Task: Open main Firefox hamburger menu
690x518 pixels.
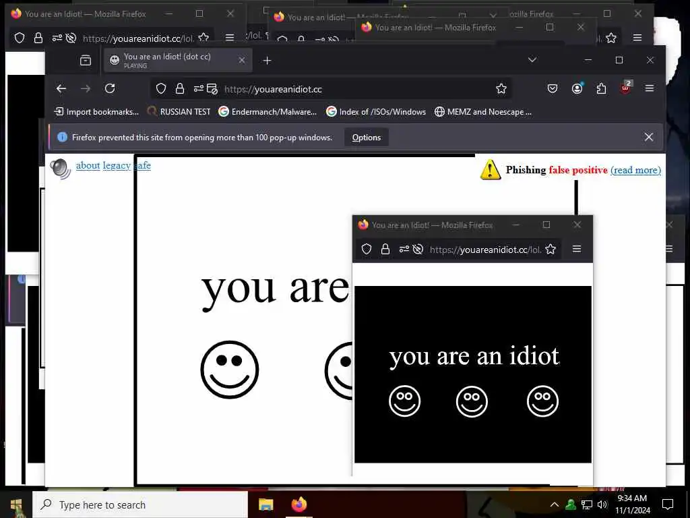Action: tap(649, 88)
